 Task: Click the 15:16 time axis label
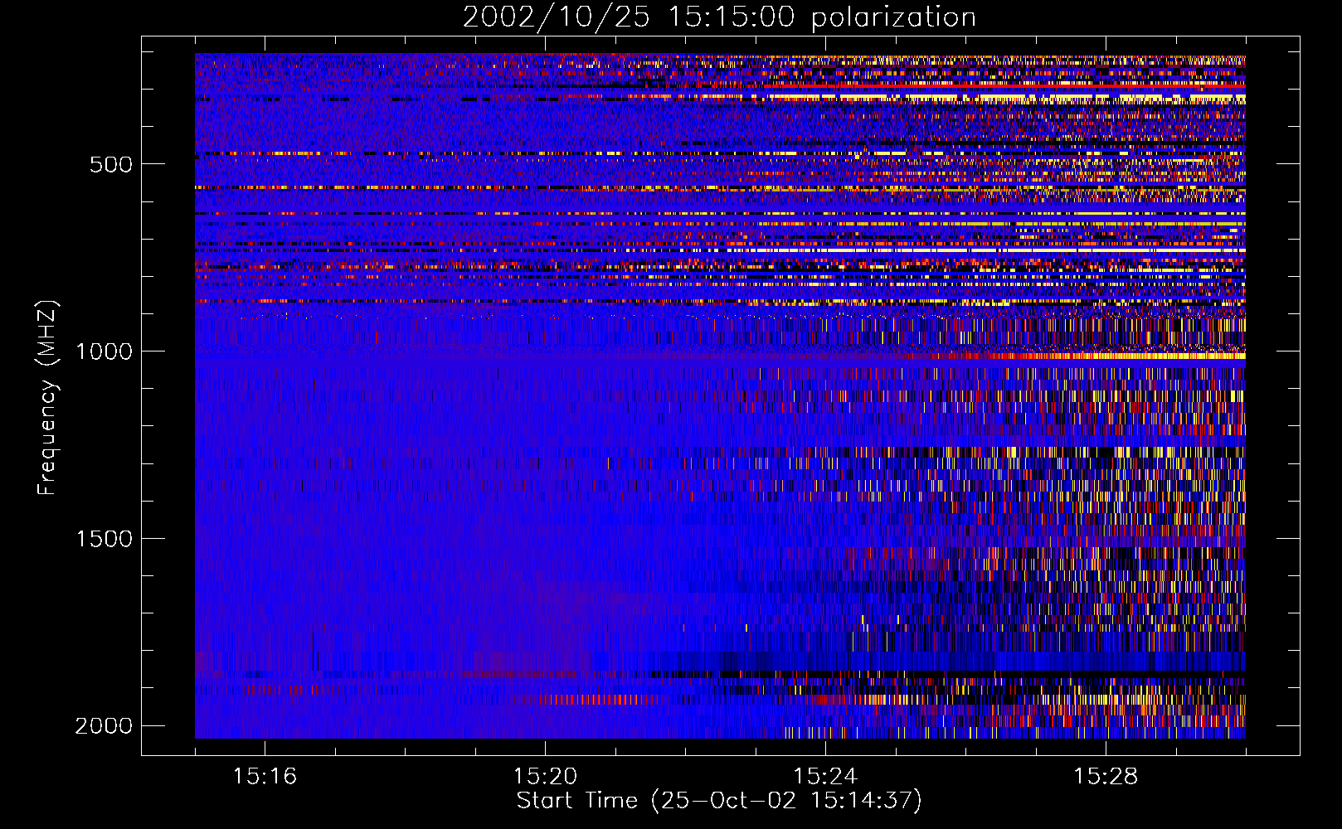pos(265,776)
